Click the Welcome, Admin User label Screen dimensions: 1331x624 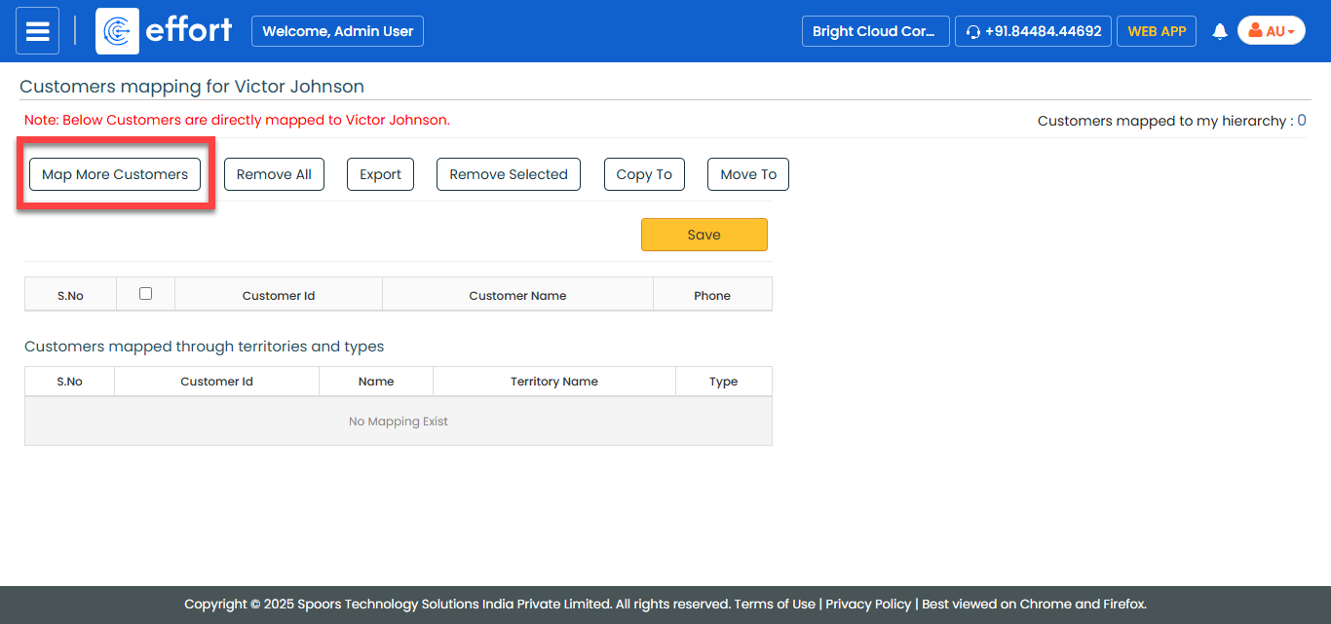click(337, 31)
